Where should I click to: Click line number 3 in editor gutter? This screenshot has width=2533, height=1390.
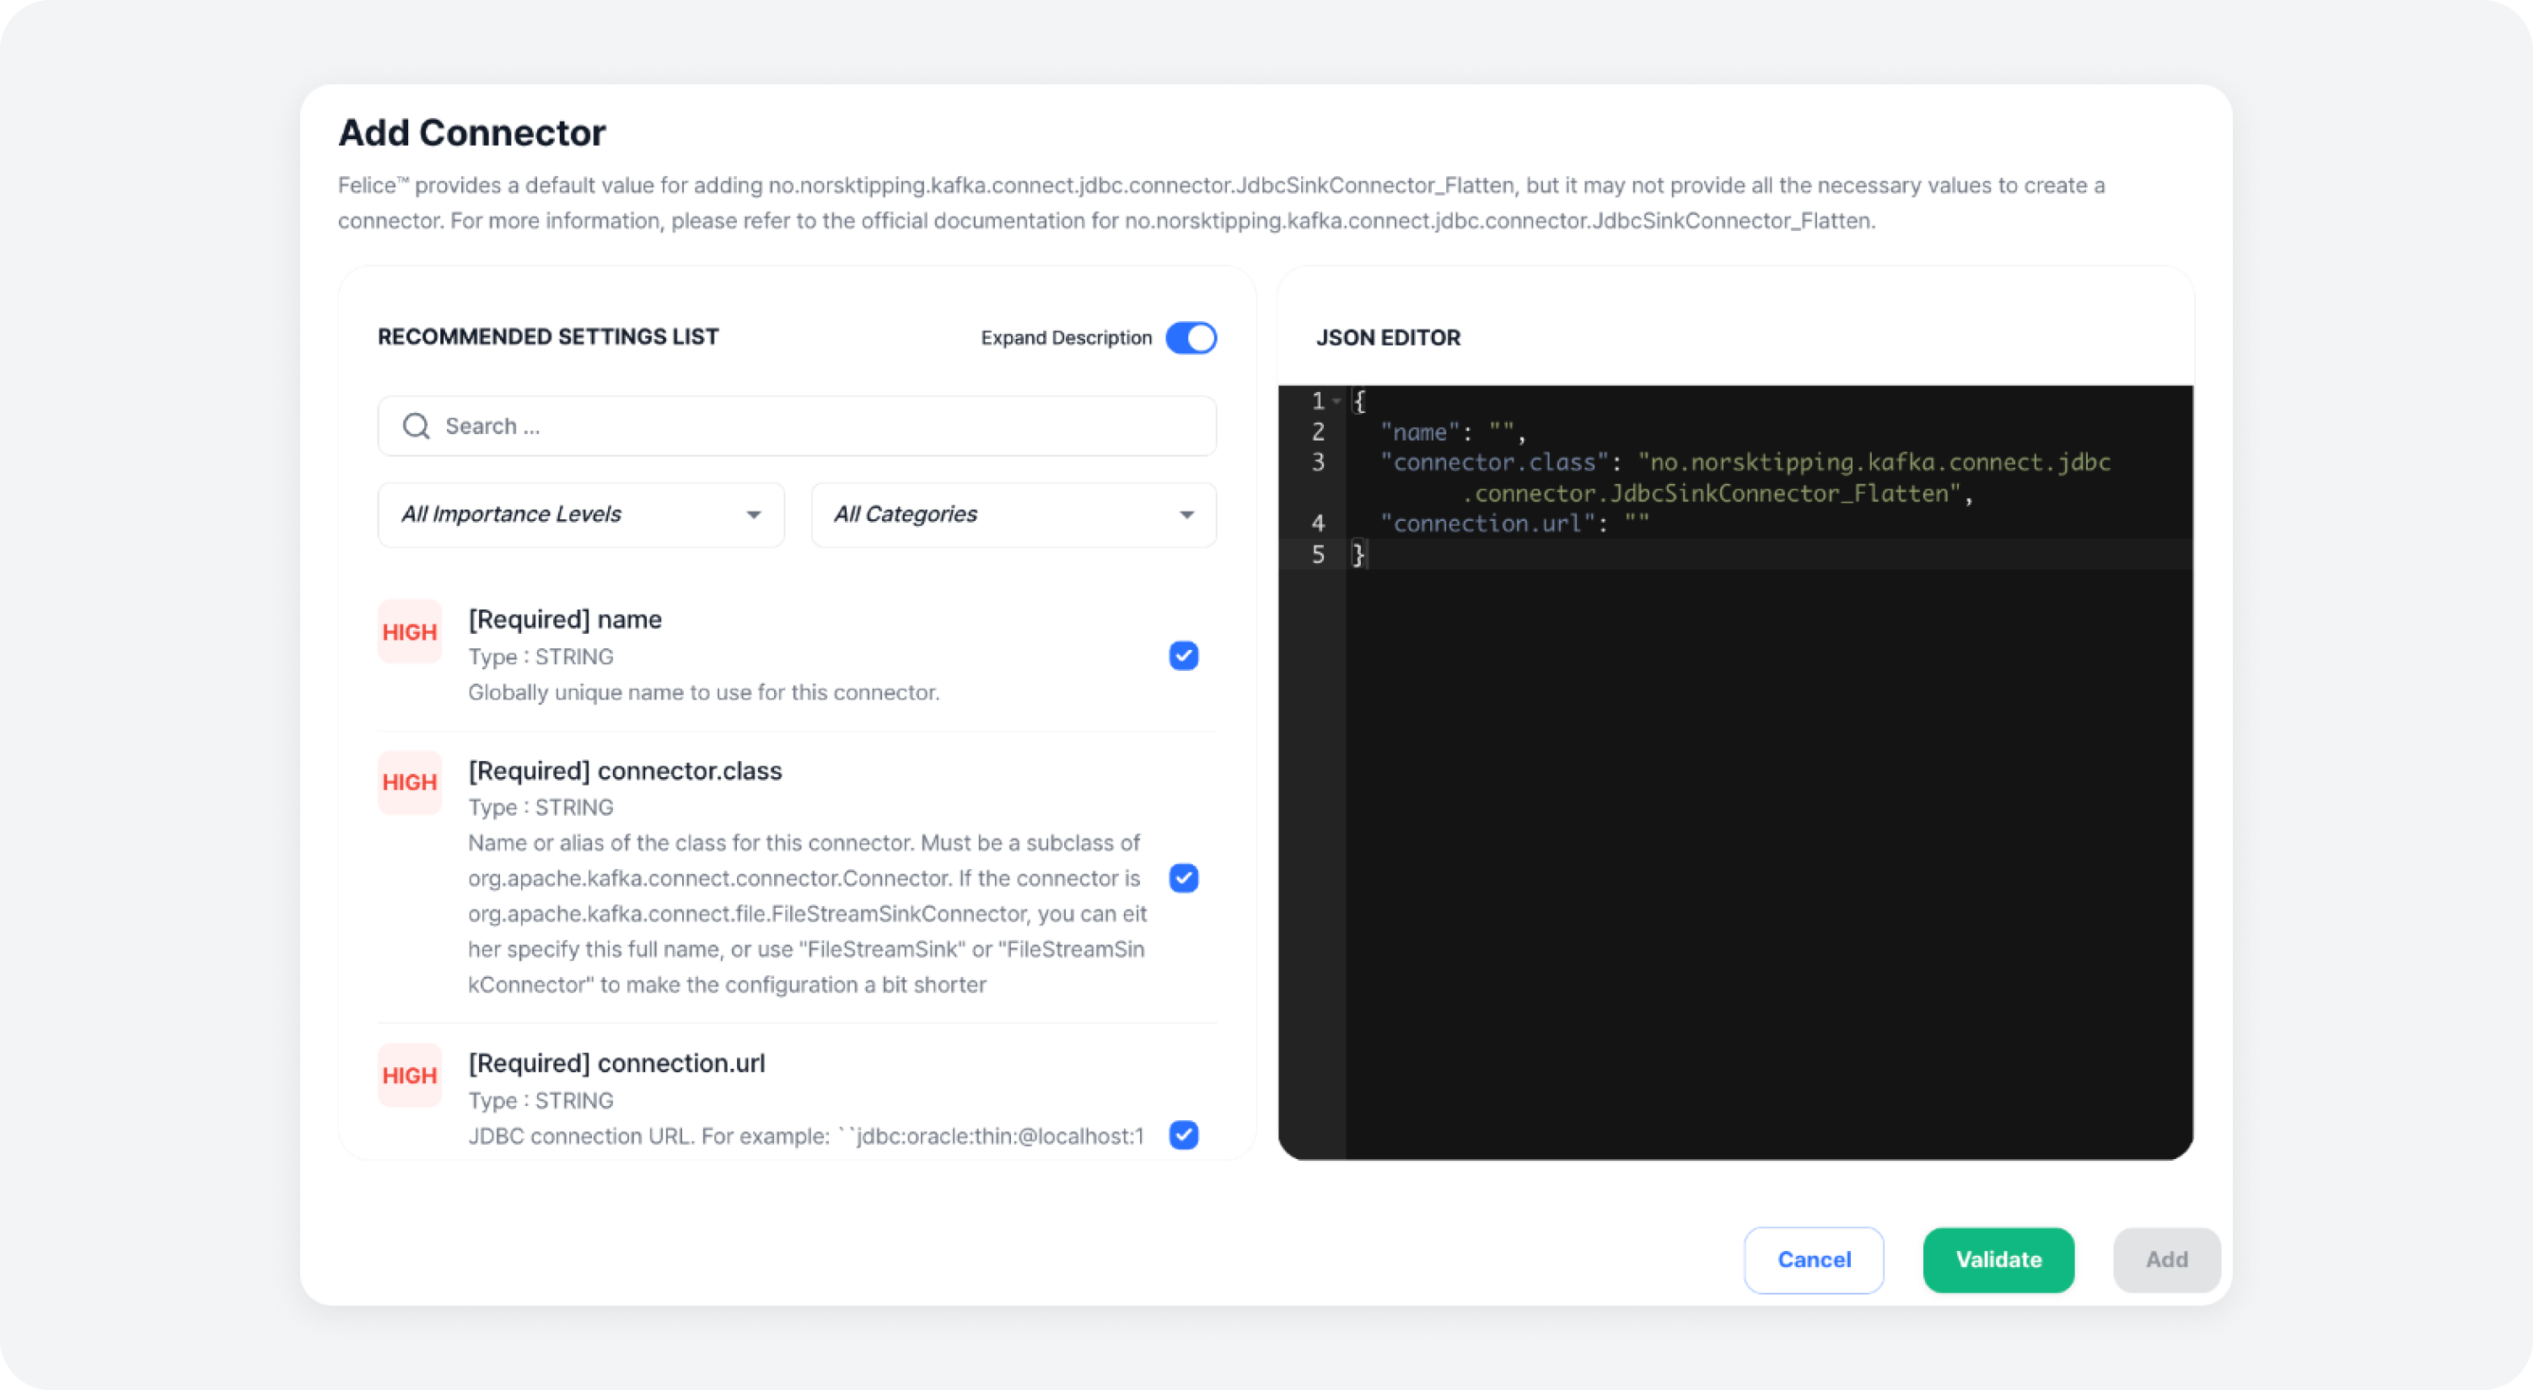click(1318, 462)
